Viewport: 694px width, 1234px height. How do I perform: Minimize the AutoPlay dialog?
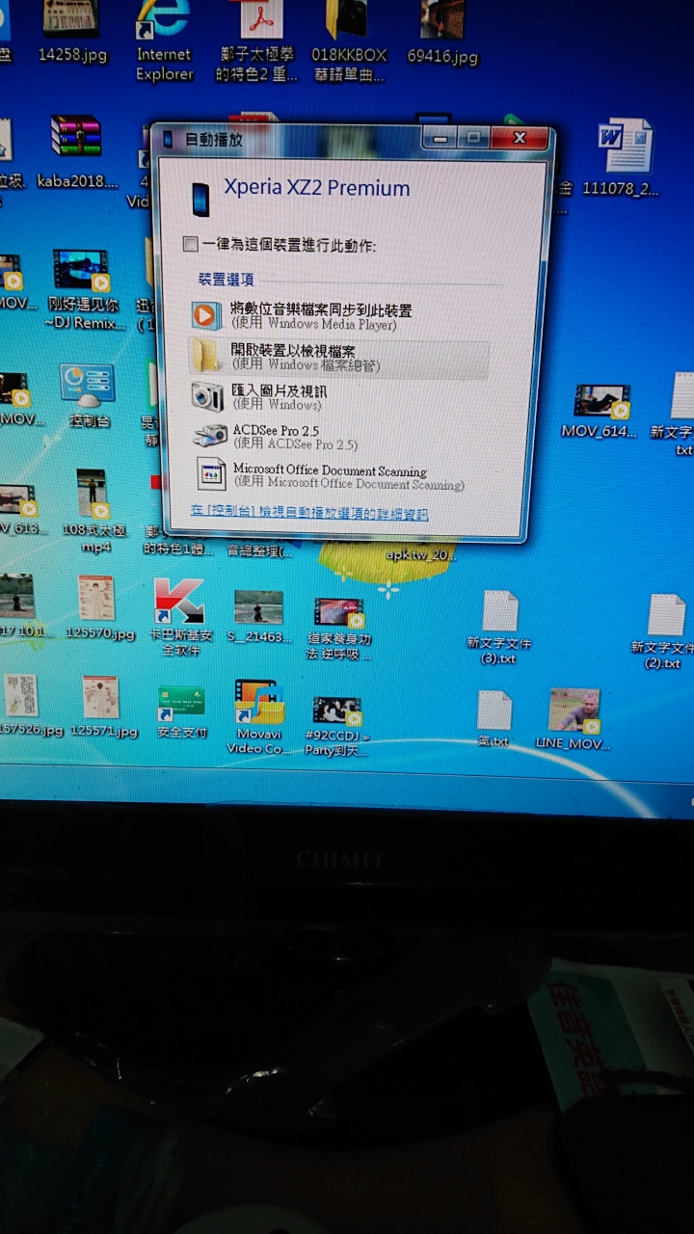pyautogui.click(x=440, y=139)
